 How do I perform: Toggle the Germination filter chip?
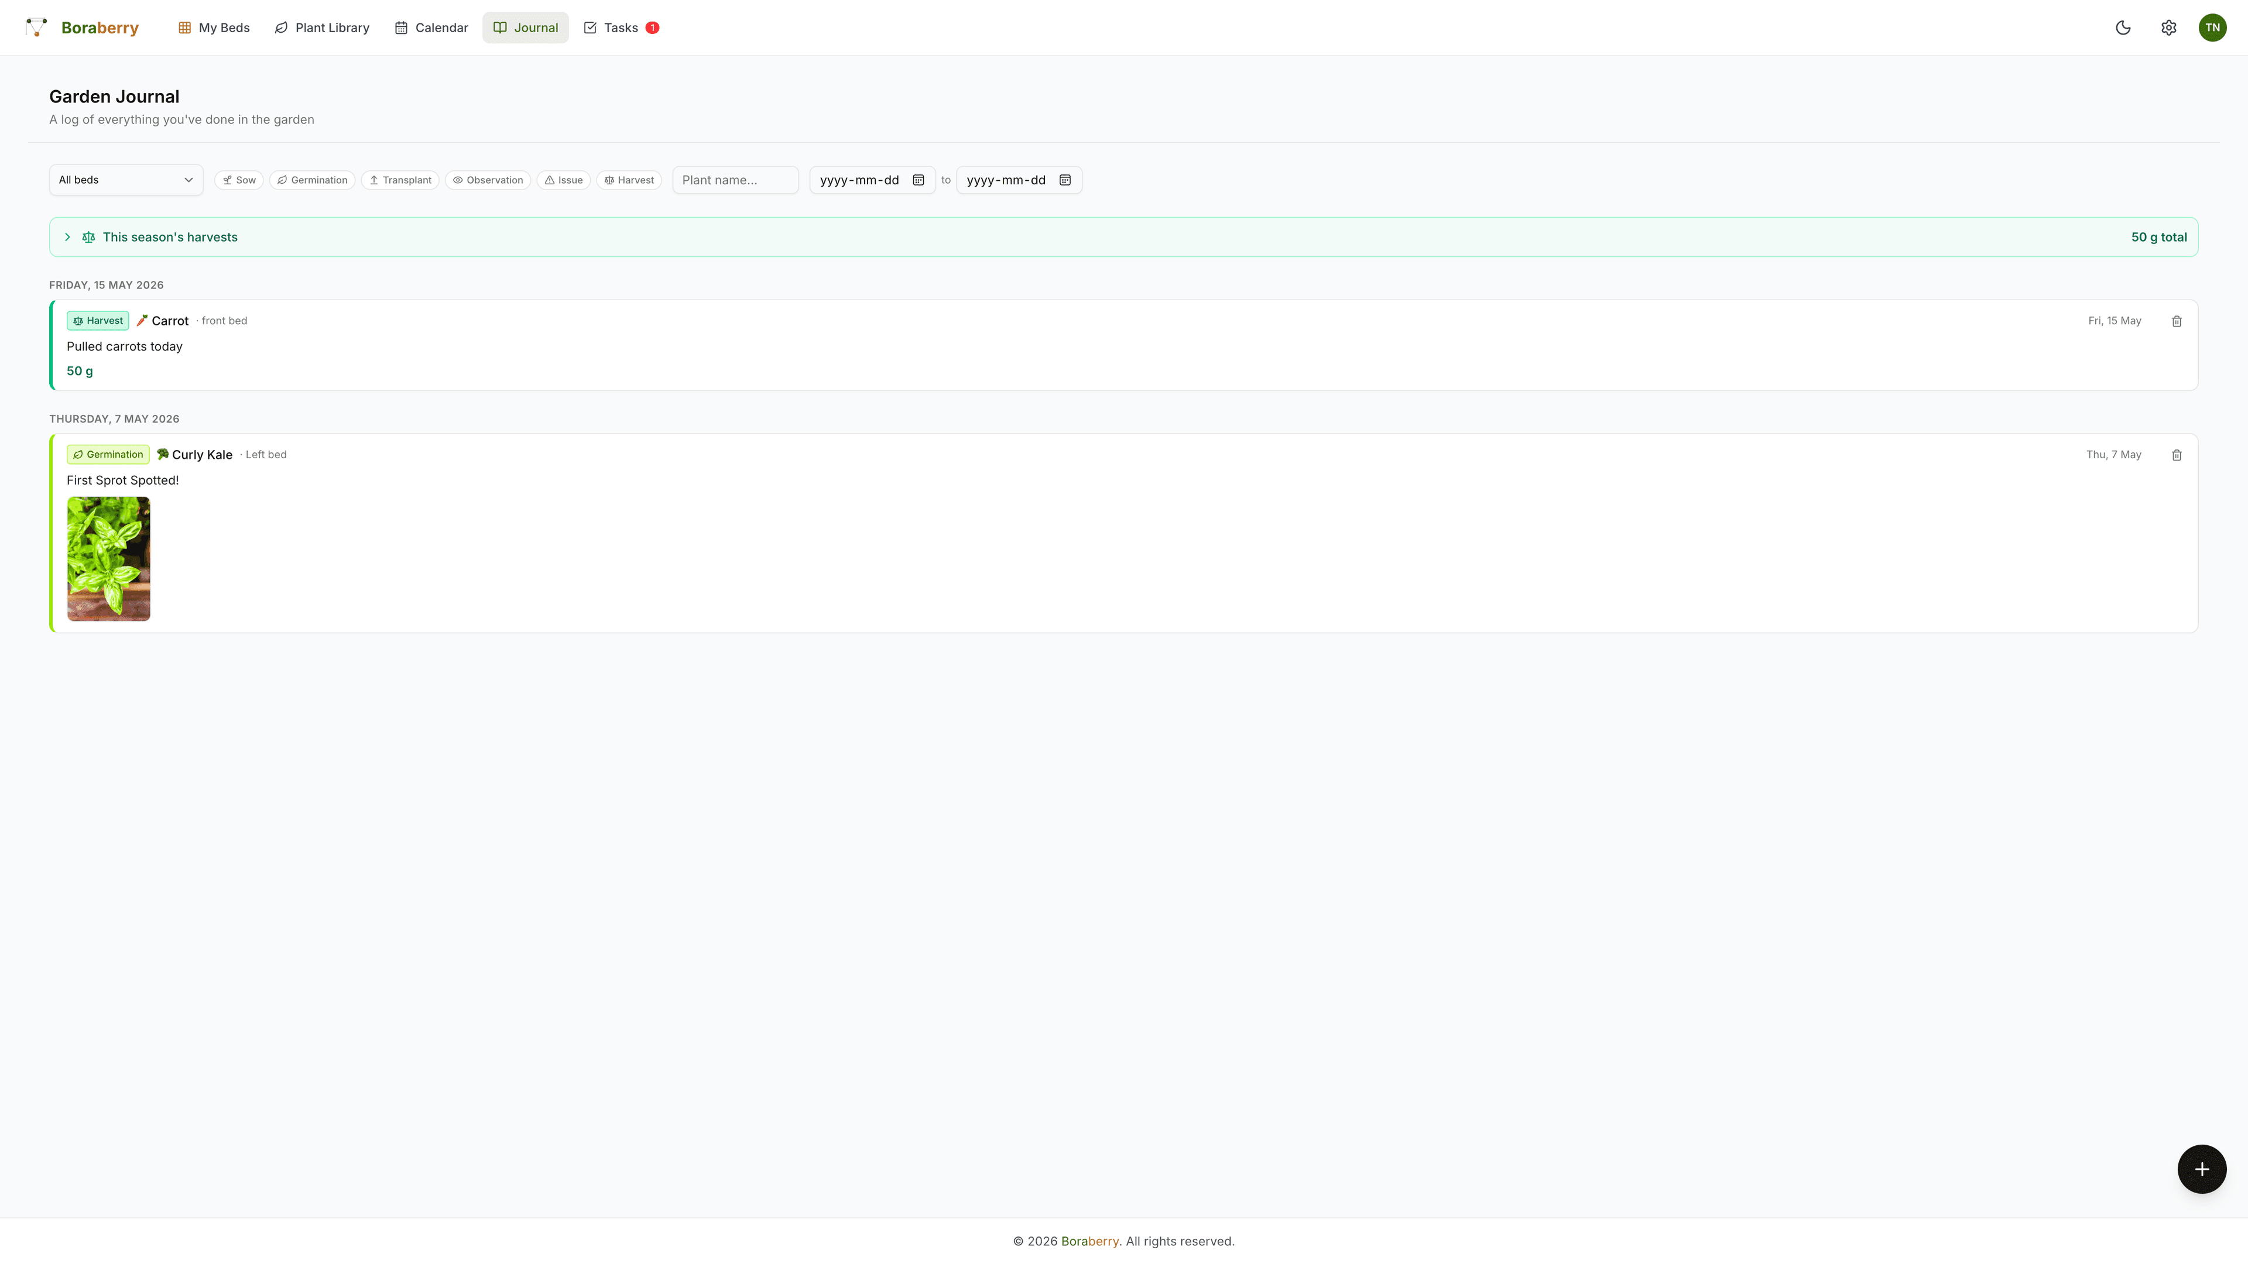tap(313, 180)
